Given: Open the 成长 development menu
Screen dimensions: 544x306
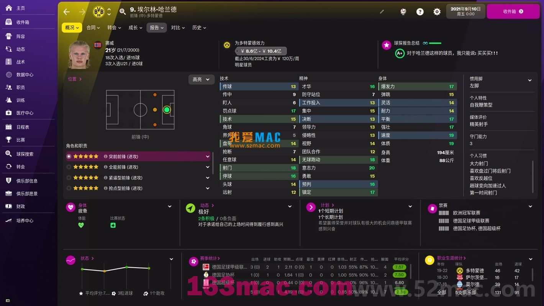Looking at the screenshot, I should tap(135, 28).
